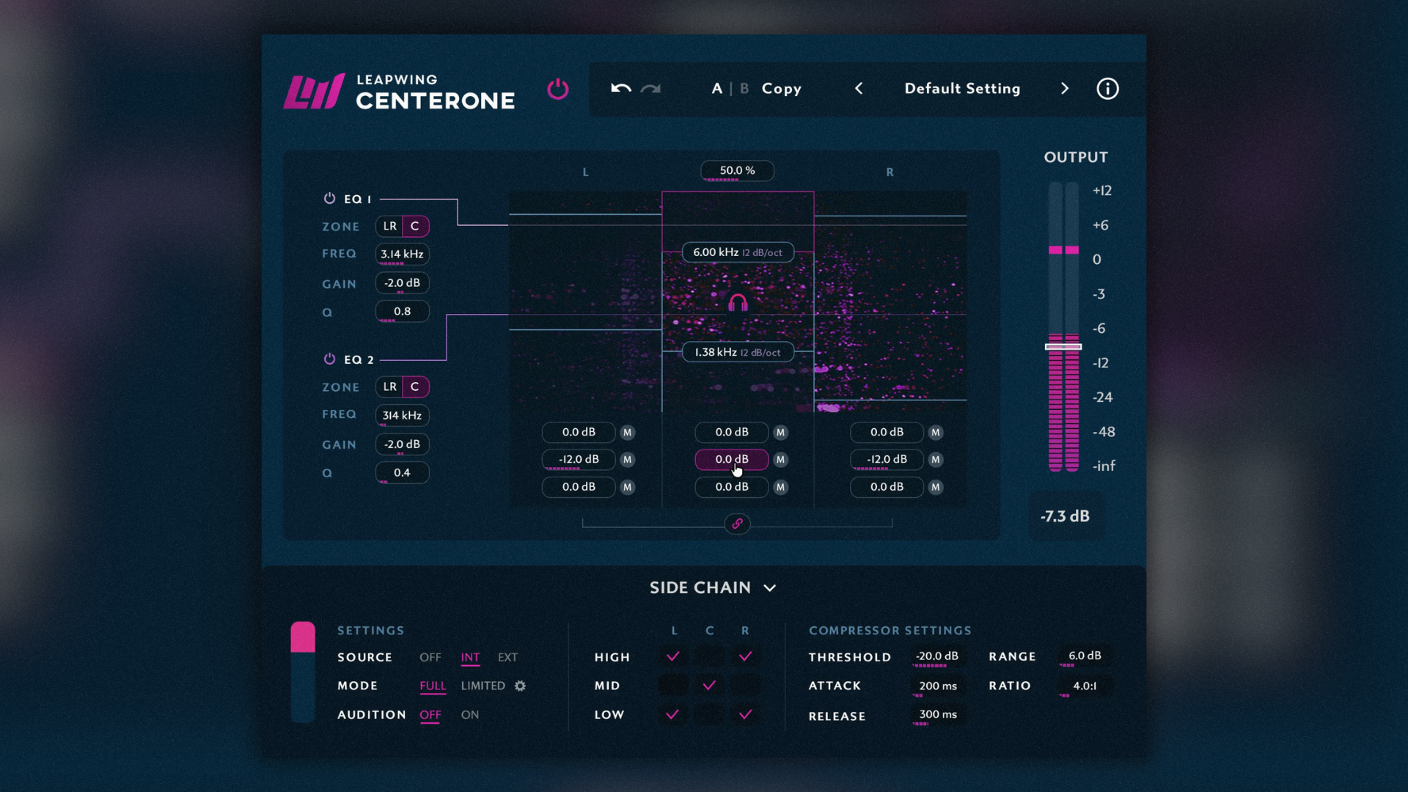Click the output level fader handle
Image resolution: width=1408 pixels, height=792 pixels.
pyautogui.click(x=1063, y=346)
